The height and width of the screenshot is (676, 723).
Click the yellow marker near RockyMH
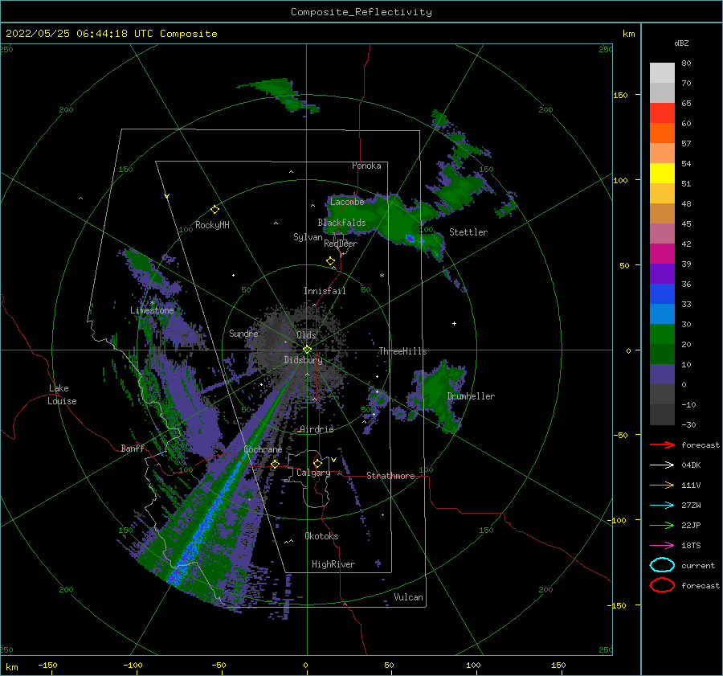[x=214, y=210]
